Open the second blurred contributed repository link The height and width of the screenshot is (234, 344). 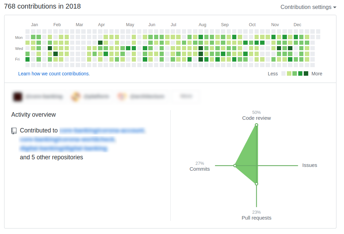tap(67, 140)
